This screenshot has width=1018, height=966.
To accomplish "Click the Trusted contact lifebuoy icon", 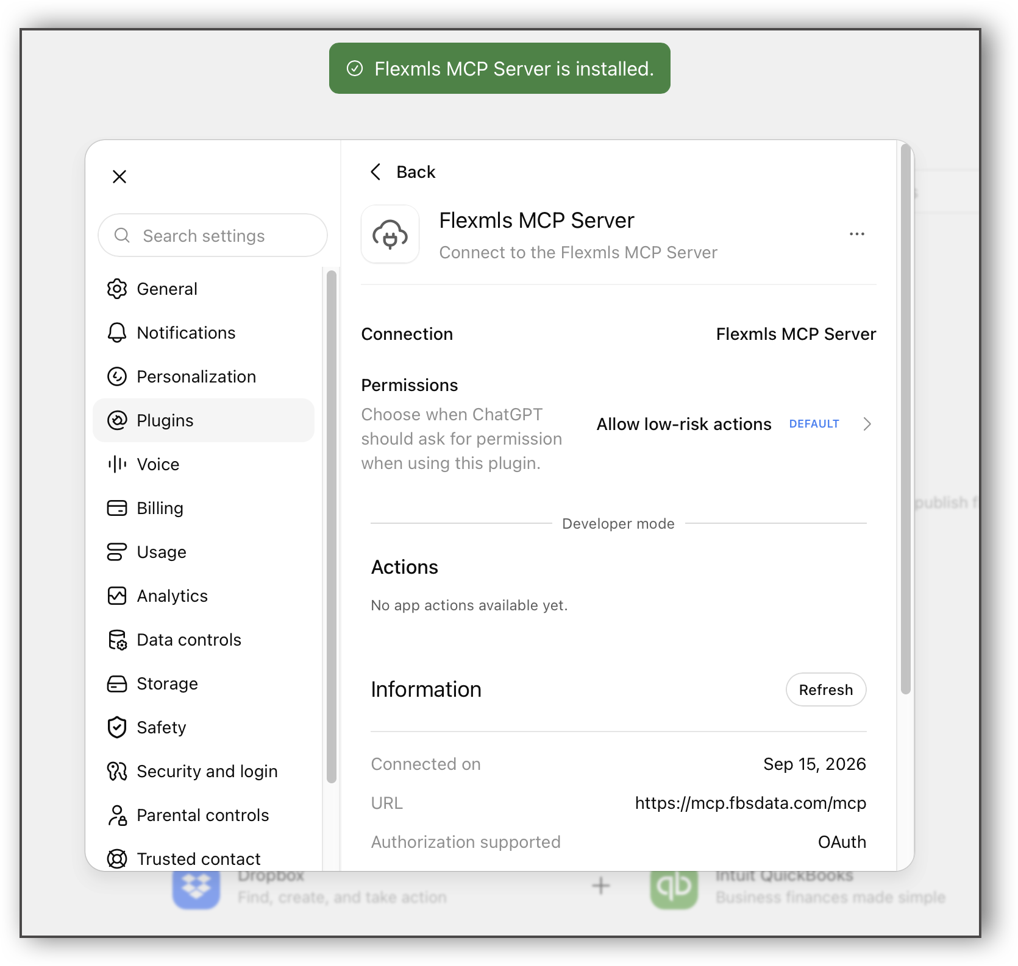I will [117, 859].
